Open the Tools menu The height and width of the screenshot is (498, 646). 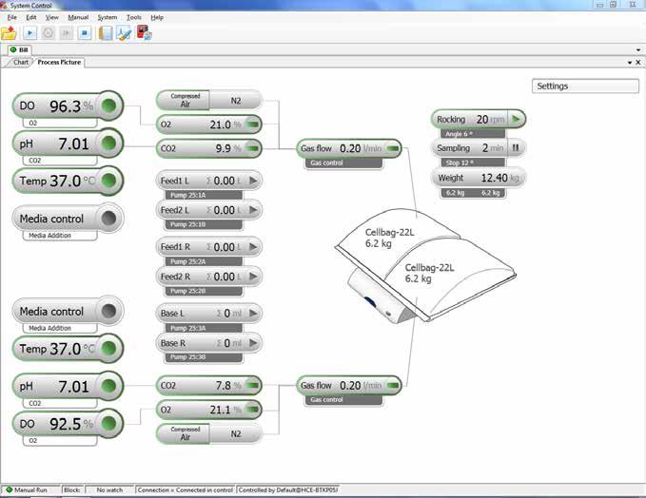pyautogui.click(x=134, y=17)
